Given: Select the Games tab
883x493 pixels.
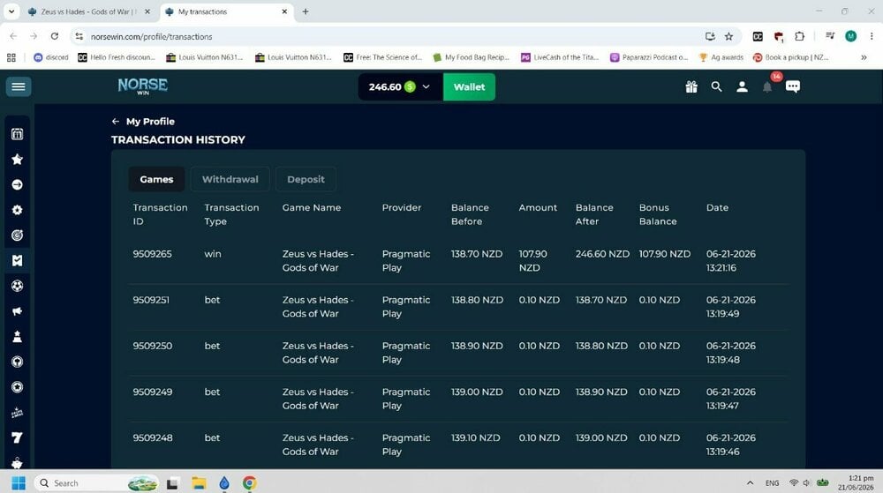Looking at the screenshot, I should (156, 179).
